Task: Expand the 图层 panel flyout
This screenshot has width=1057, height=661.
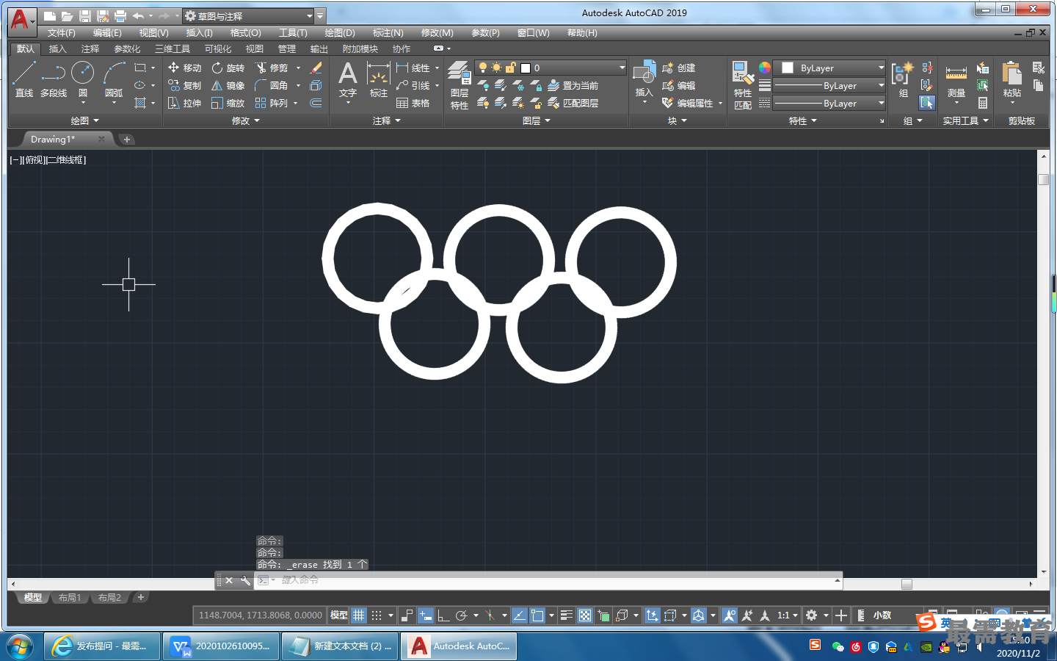Action: 536,120
